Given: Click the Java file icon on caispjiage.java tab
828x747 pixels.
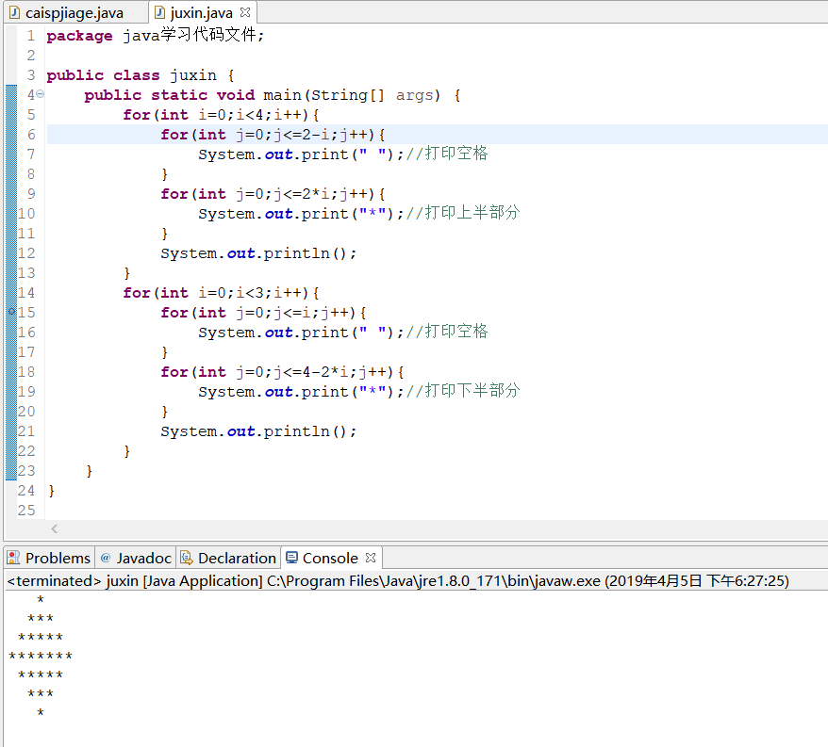Looking at the screenshot, I should click(15, 12).
